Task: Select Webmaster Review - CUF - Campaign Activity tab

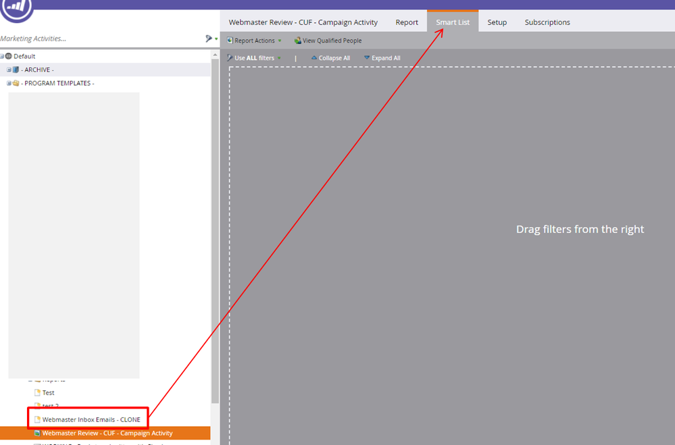Action: (303, 22)
